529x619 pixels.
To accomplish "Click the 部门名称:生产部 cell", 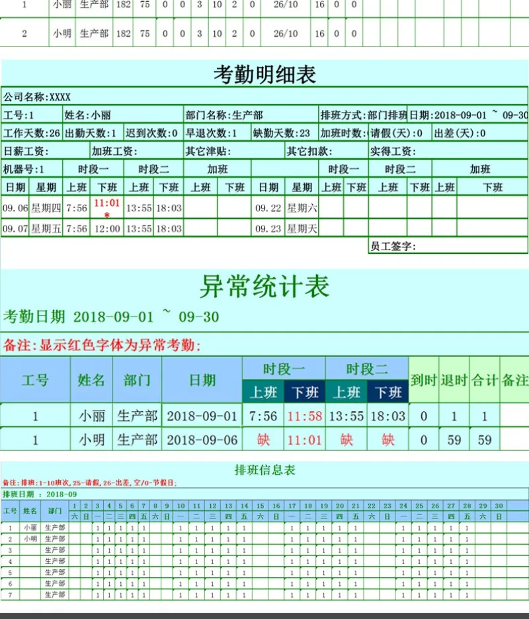I will (251, 115).
